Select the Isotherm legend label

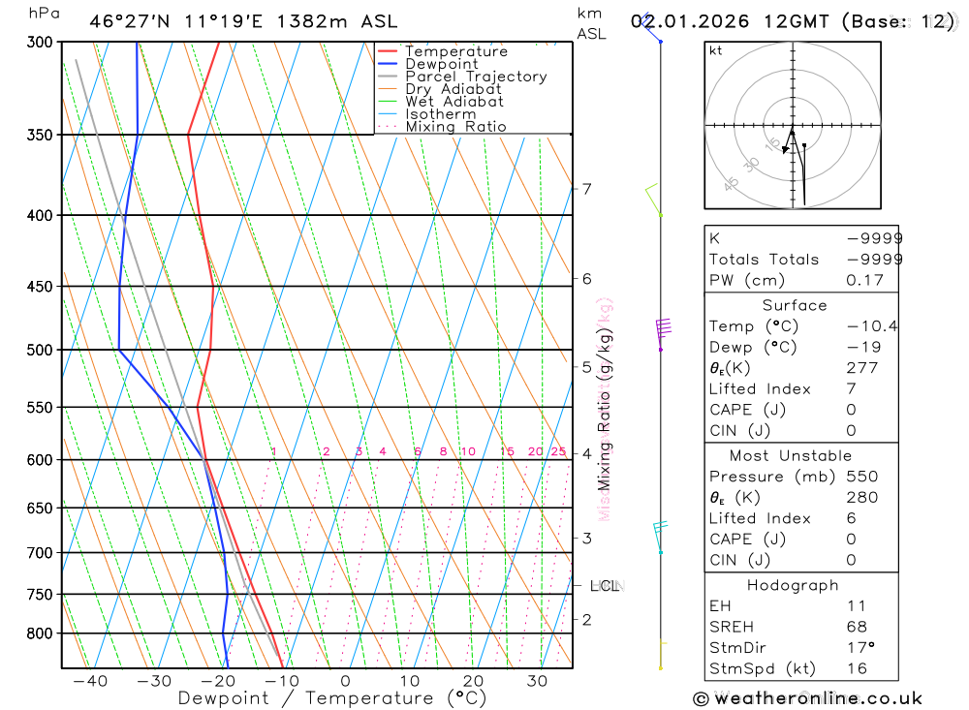point(441,114)
